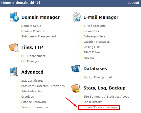Open the File Manager link
The height and width of the screenshot is (113, 141).
(30, 61)
